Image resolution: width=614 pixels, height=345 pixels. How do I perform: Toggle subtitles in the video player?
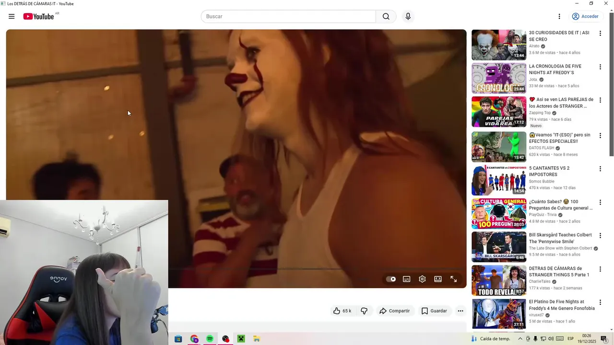pos(407,279)
